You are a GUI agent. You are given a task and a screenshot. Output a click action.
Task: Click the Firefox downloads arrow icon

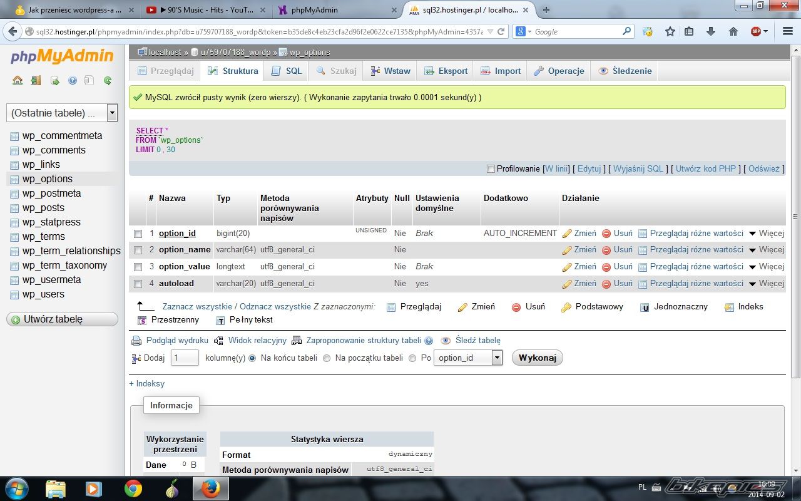click(711, 31)
